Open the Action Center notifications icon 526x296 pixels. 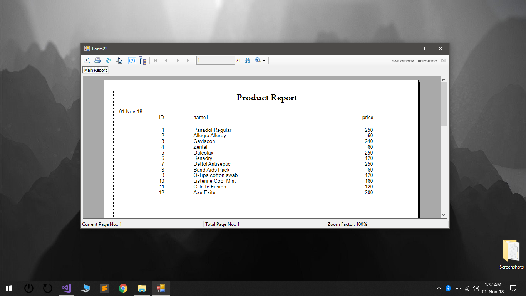coord(513,288)
